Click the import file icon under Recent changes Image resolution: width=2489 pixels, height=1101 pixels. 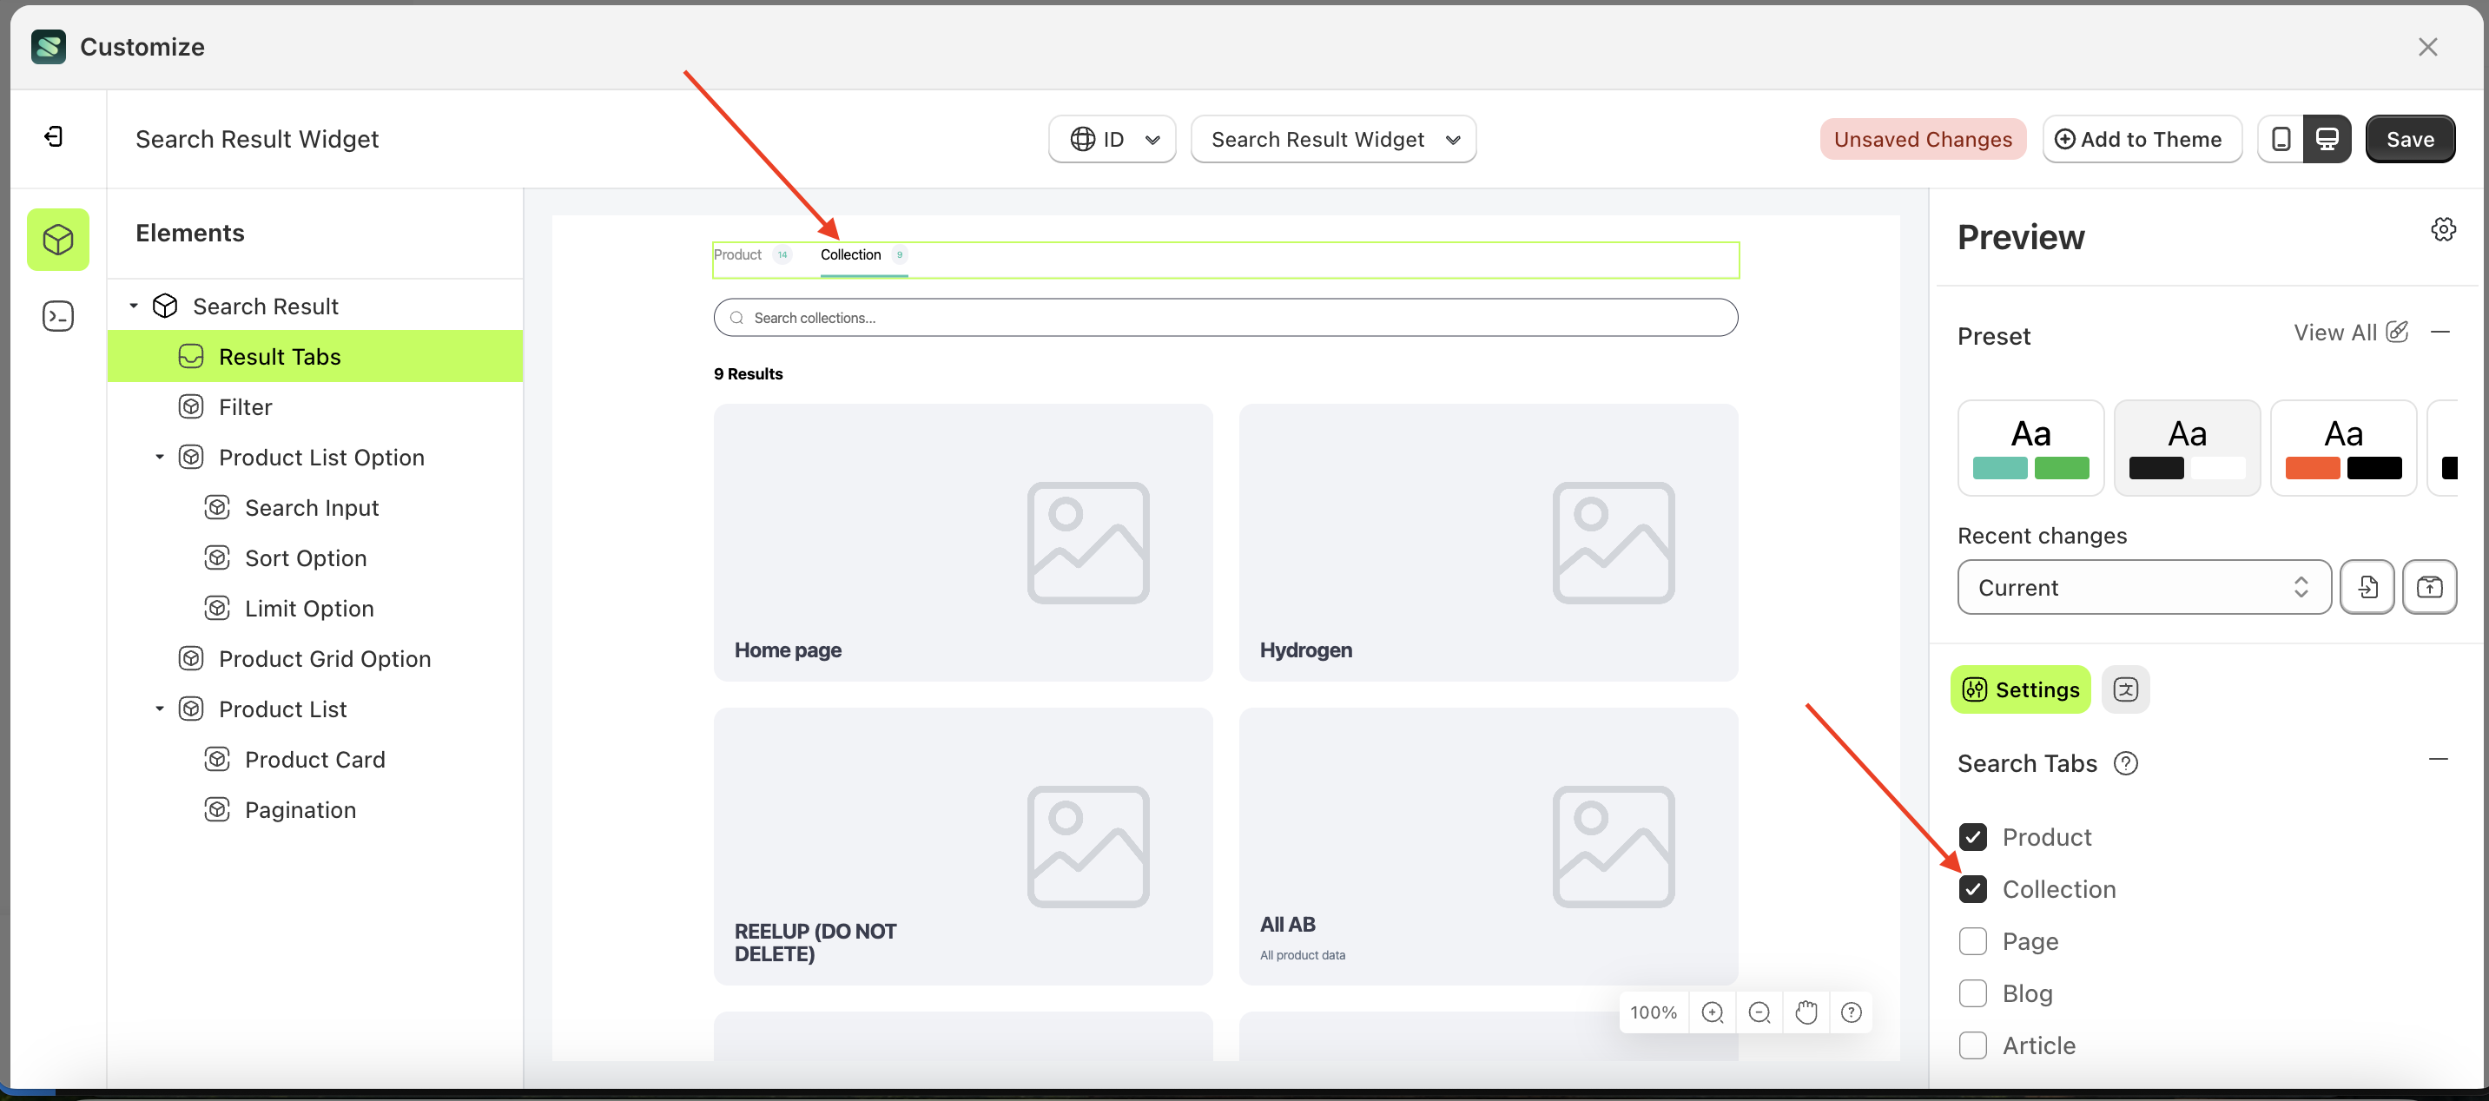pos(2367,586)
